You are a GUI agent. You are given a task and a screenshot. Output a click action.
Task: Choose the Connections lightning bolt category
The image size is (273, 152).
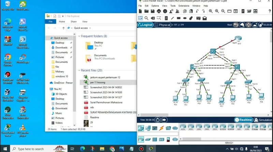tap(161, 128)
